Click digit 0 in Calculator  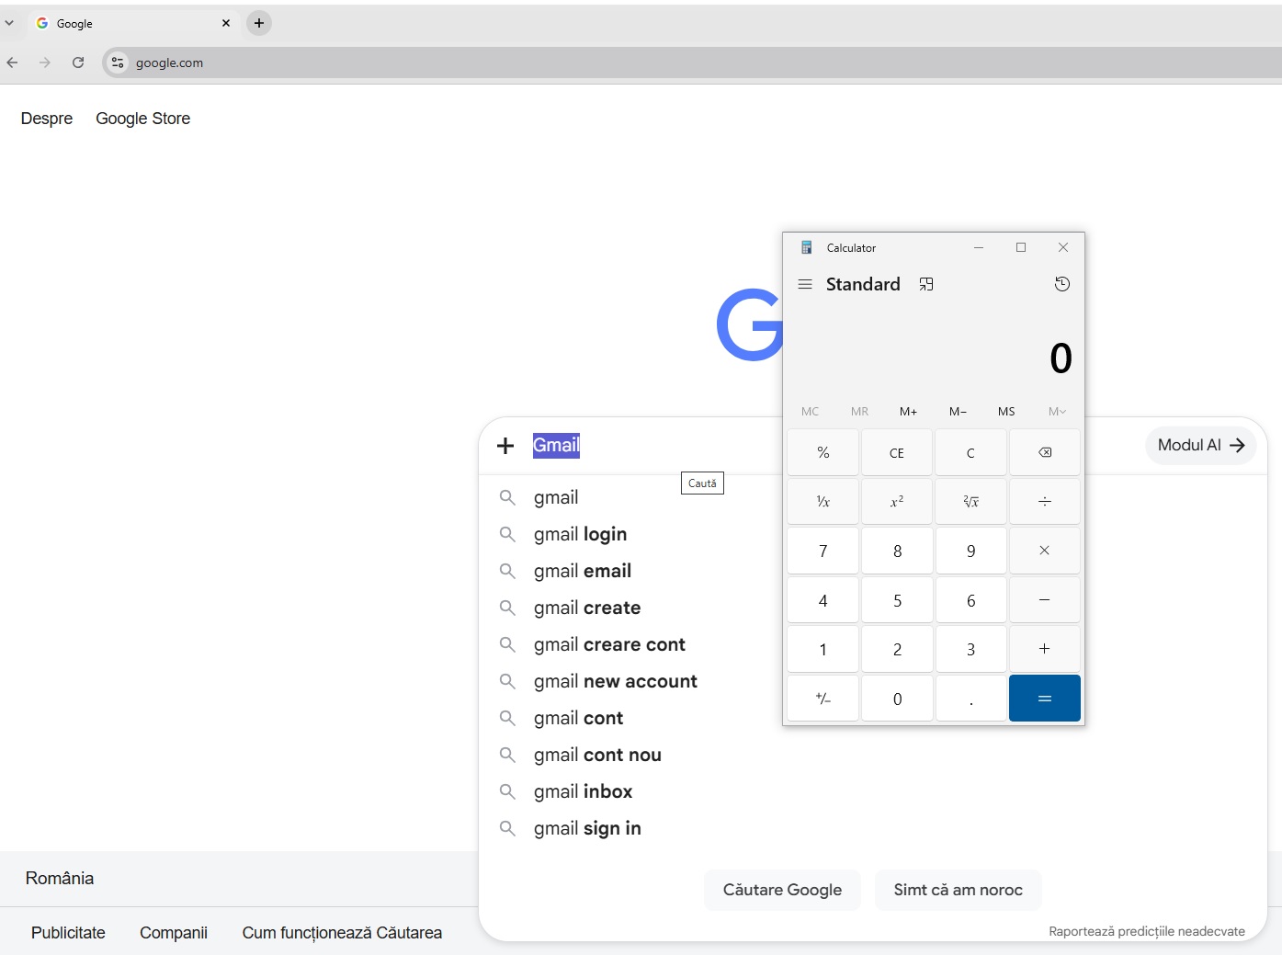897,699
